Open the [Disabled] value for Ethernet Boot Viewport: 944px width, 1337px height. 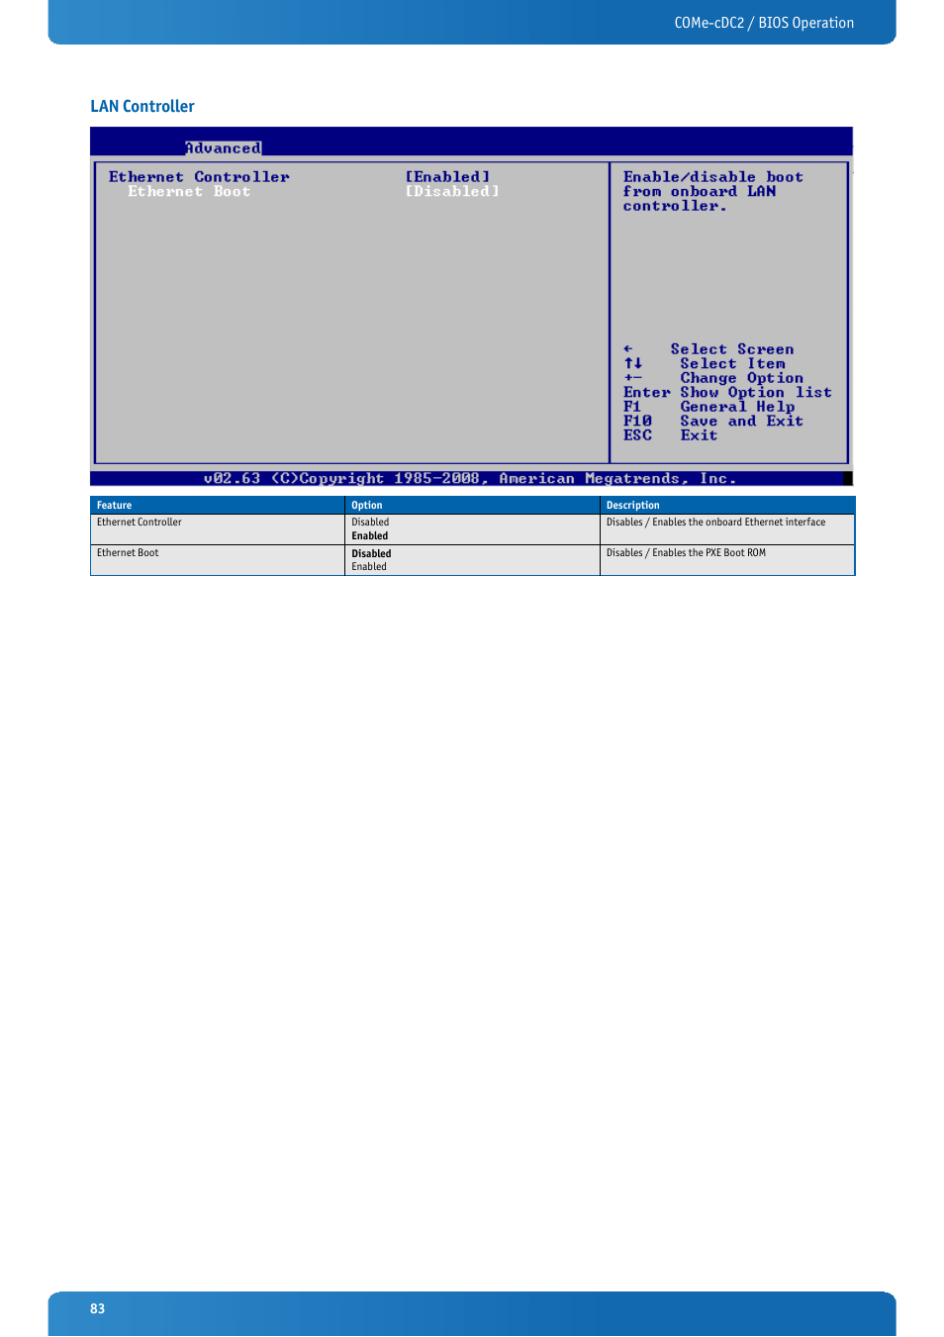(452, 192)
